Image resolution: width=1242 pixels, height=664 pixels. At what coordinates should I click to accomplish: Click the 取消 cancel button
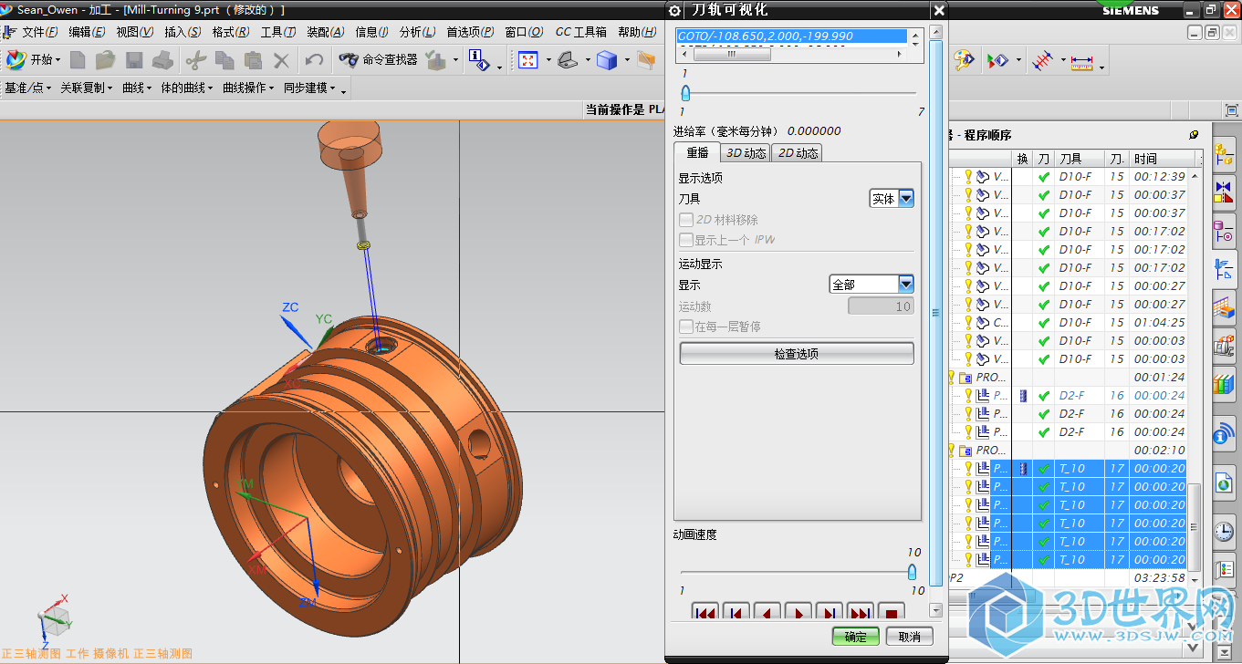coord(909,637)
